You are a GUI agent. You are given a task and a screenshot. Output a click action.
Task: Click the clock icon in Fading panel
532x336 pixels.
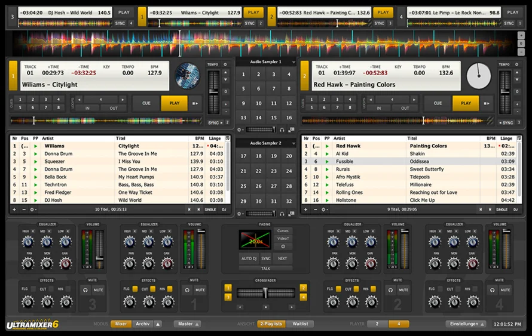click(283, 246)
